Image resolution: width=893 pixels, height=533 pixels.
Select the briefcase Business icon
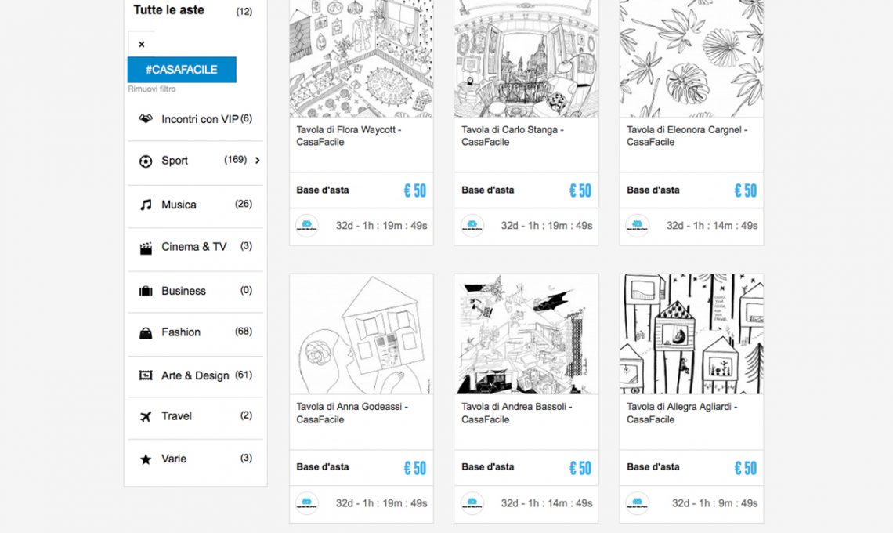tap(145, 291)
